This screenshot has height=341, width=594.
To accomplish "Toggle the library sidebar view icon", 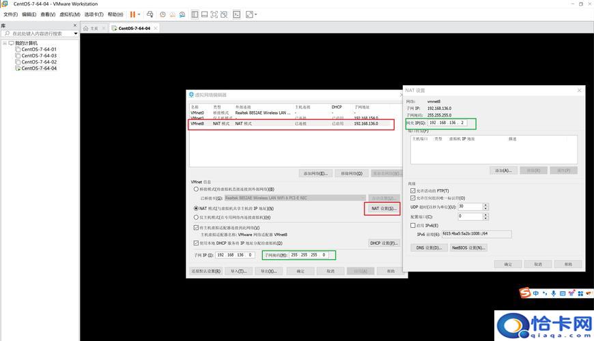I will [195, 14].
